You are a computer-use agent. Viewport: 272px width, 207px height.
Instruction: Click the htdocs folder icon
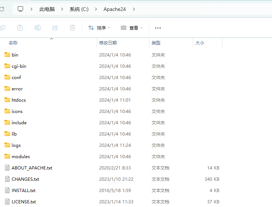click(x=7, y=100)
